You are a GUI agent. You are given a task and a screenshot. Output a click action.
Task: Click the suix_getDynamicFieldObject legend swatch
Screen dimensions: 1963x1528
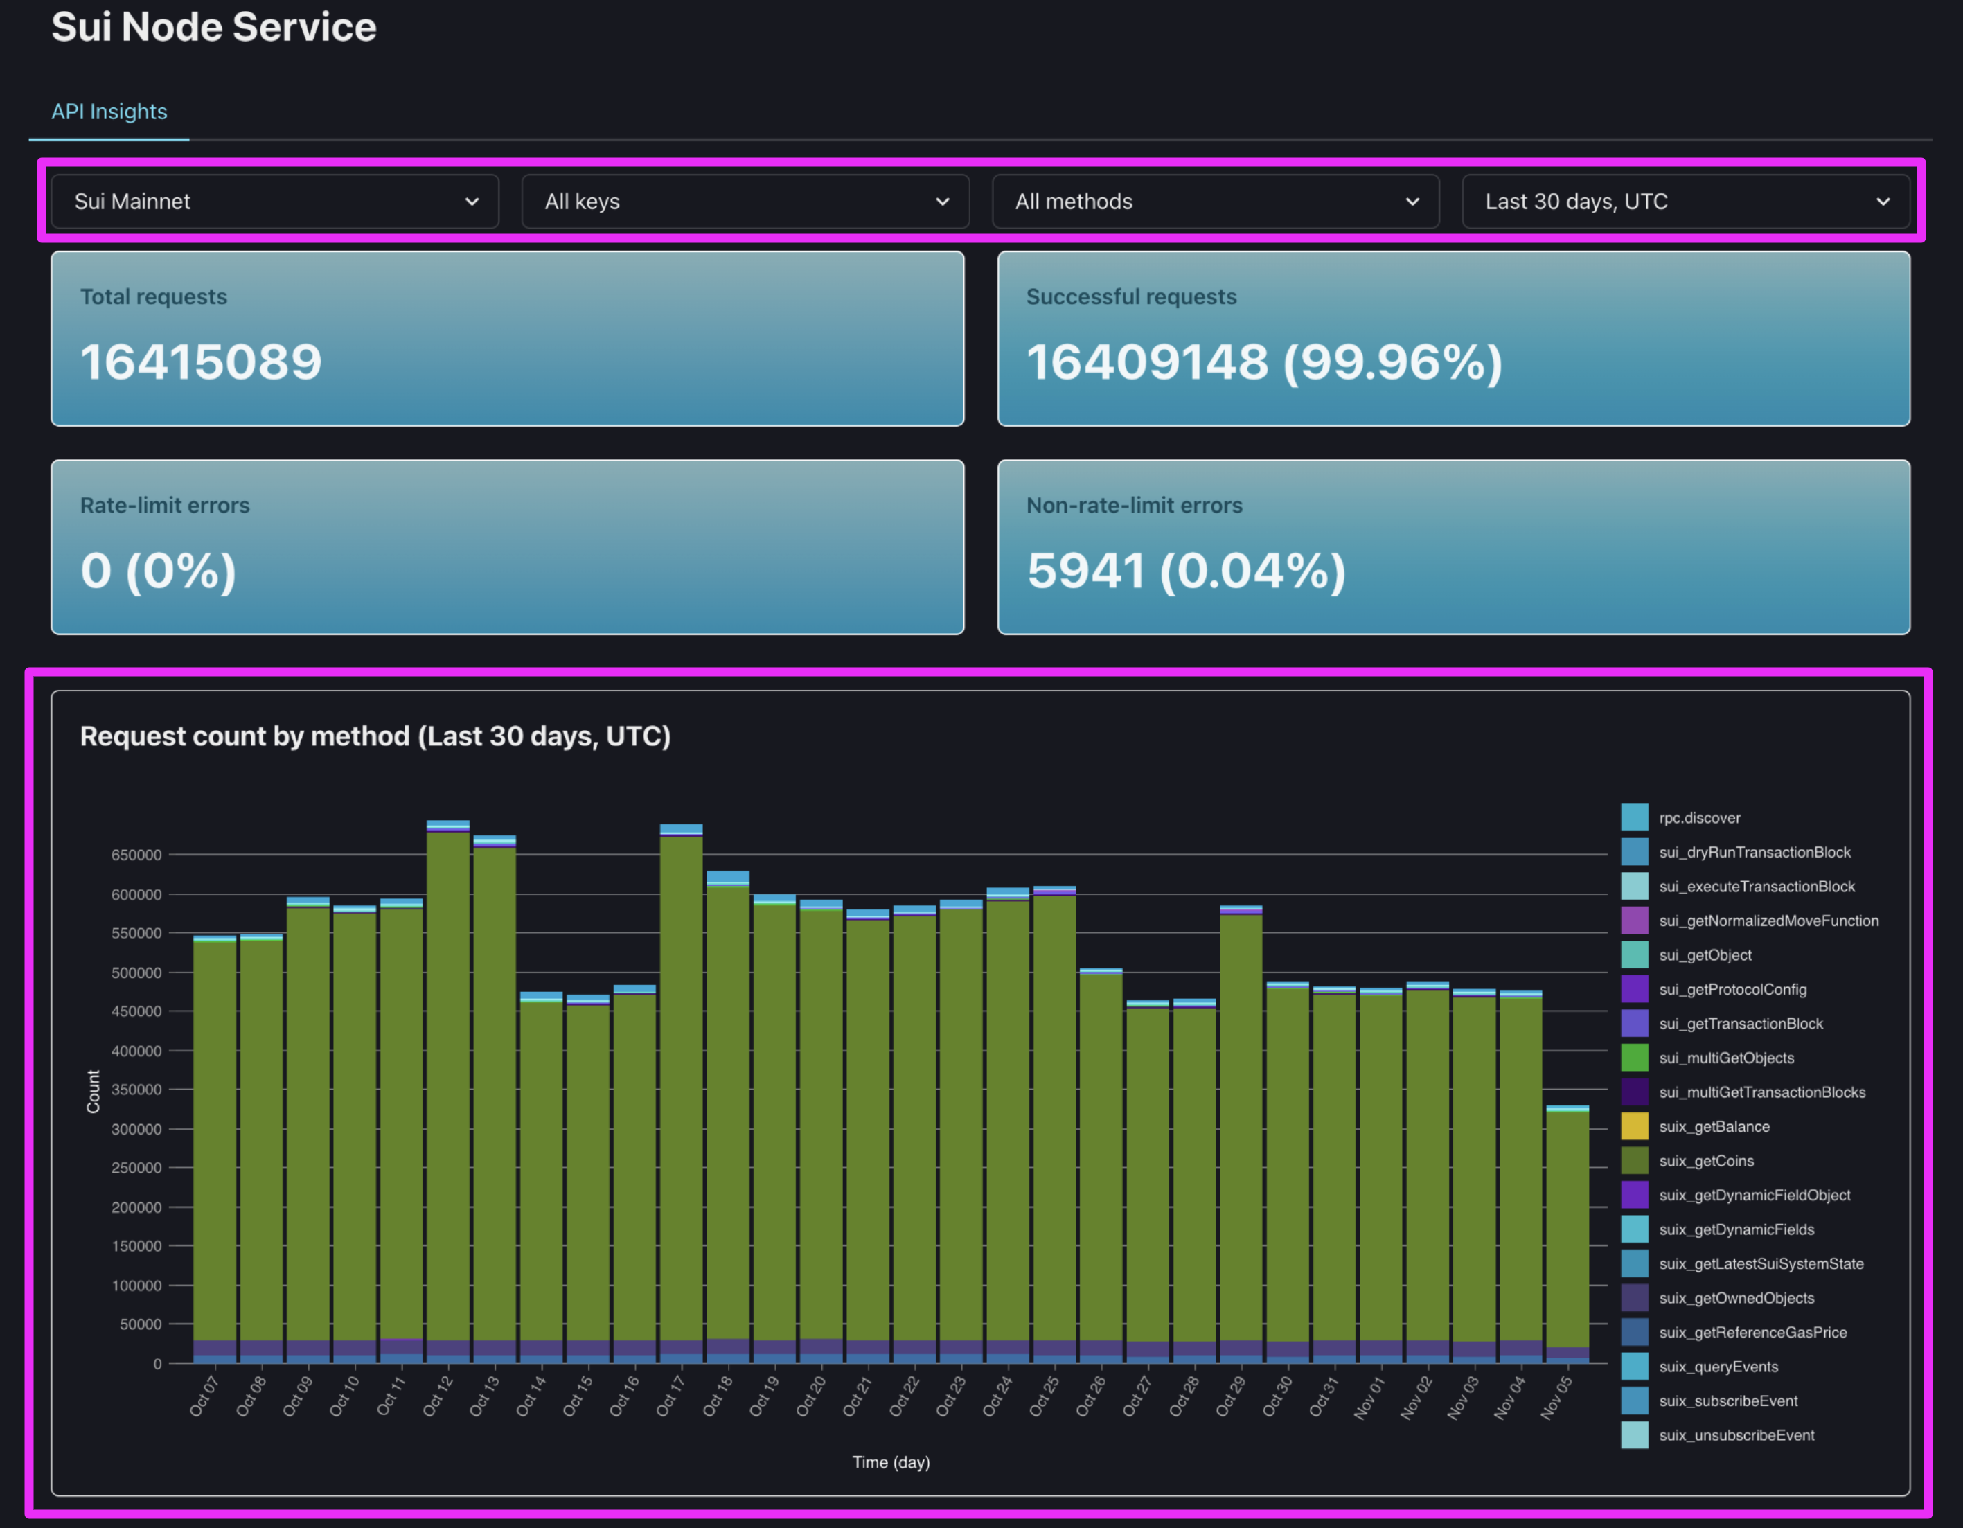[x=1634, y=1196]
